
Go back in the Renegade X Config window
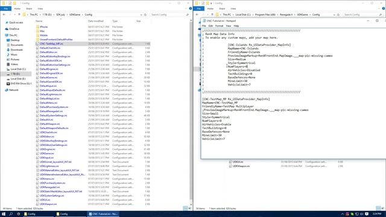click(197, 14)
